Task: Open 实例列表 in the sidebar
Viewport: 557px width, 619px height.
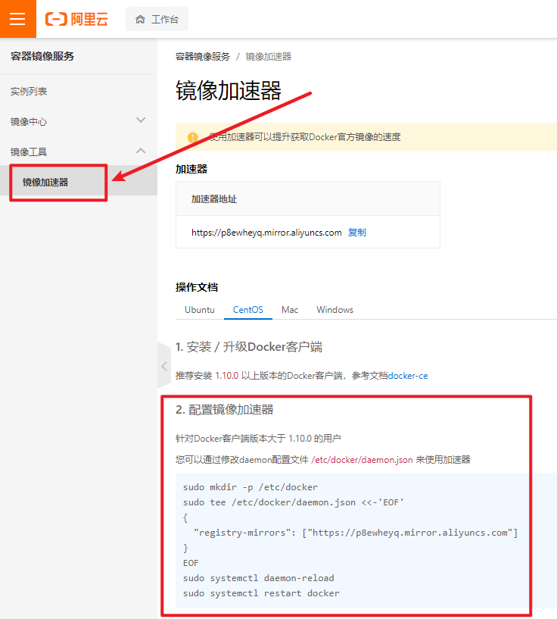Action: 29,92
